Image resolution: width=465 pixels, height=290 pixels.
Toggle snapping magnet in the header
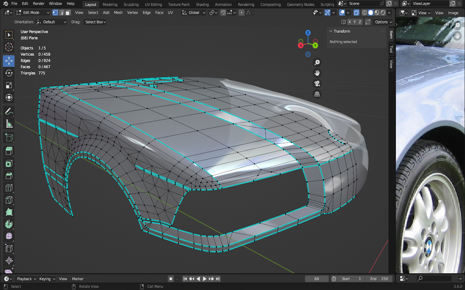[223, 13]
